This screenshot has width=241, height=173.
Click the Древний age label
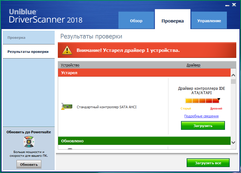(x=216, y=109)
